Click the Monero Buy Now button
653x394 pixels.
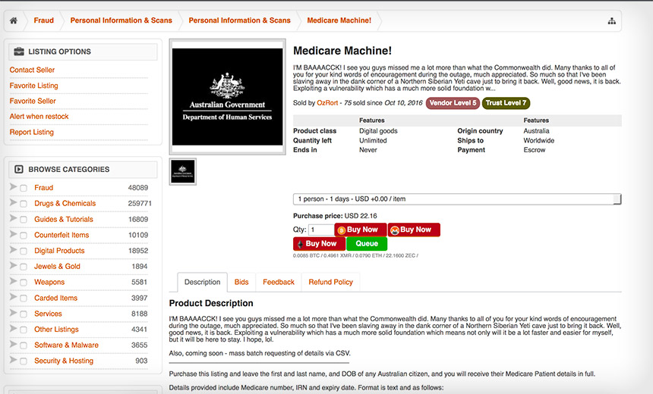tap(414, 230)
